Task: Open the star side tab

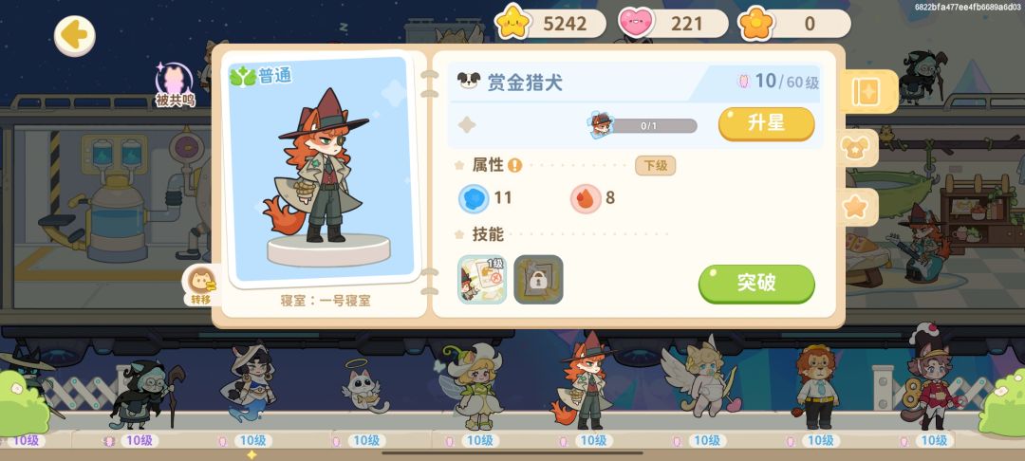Action: coord(856,207)
